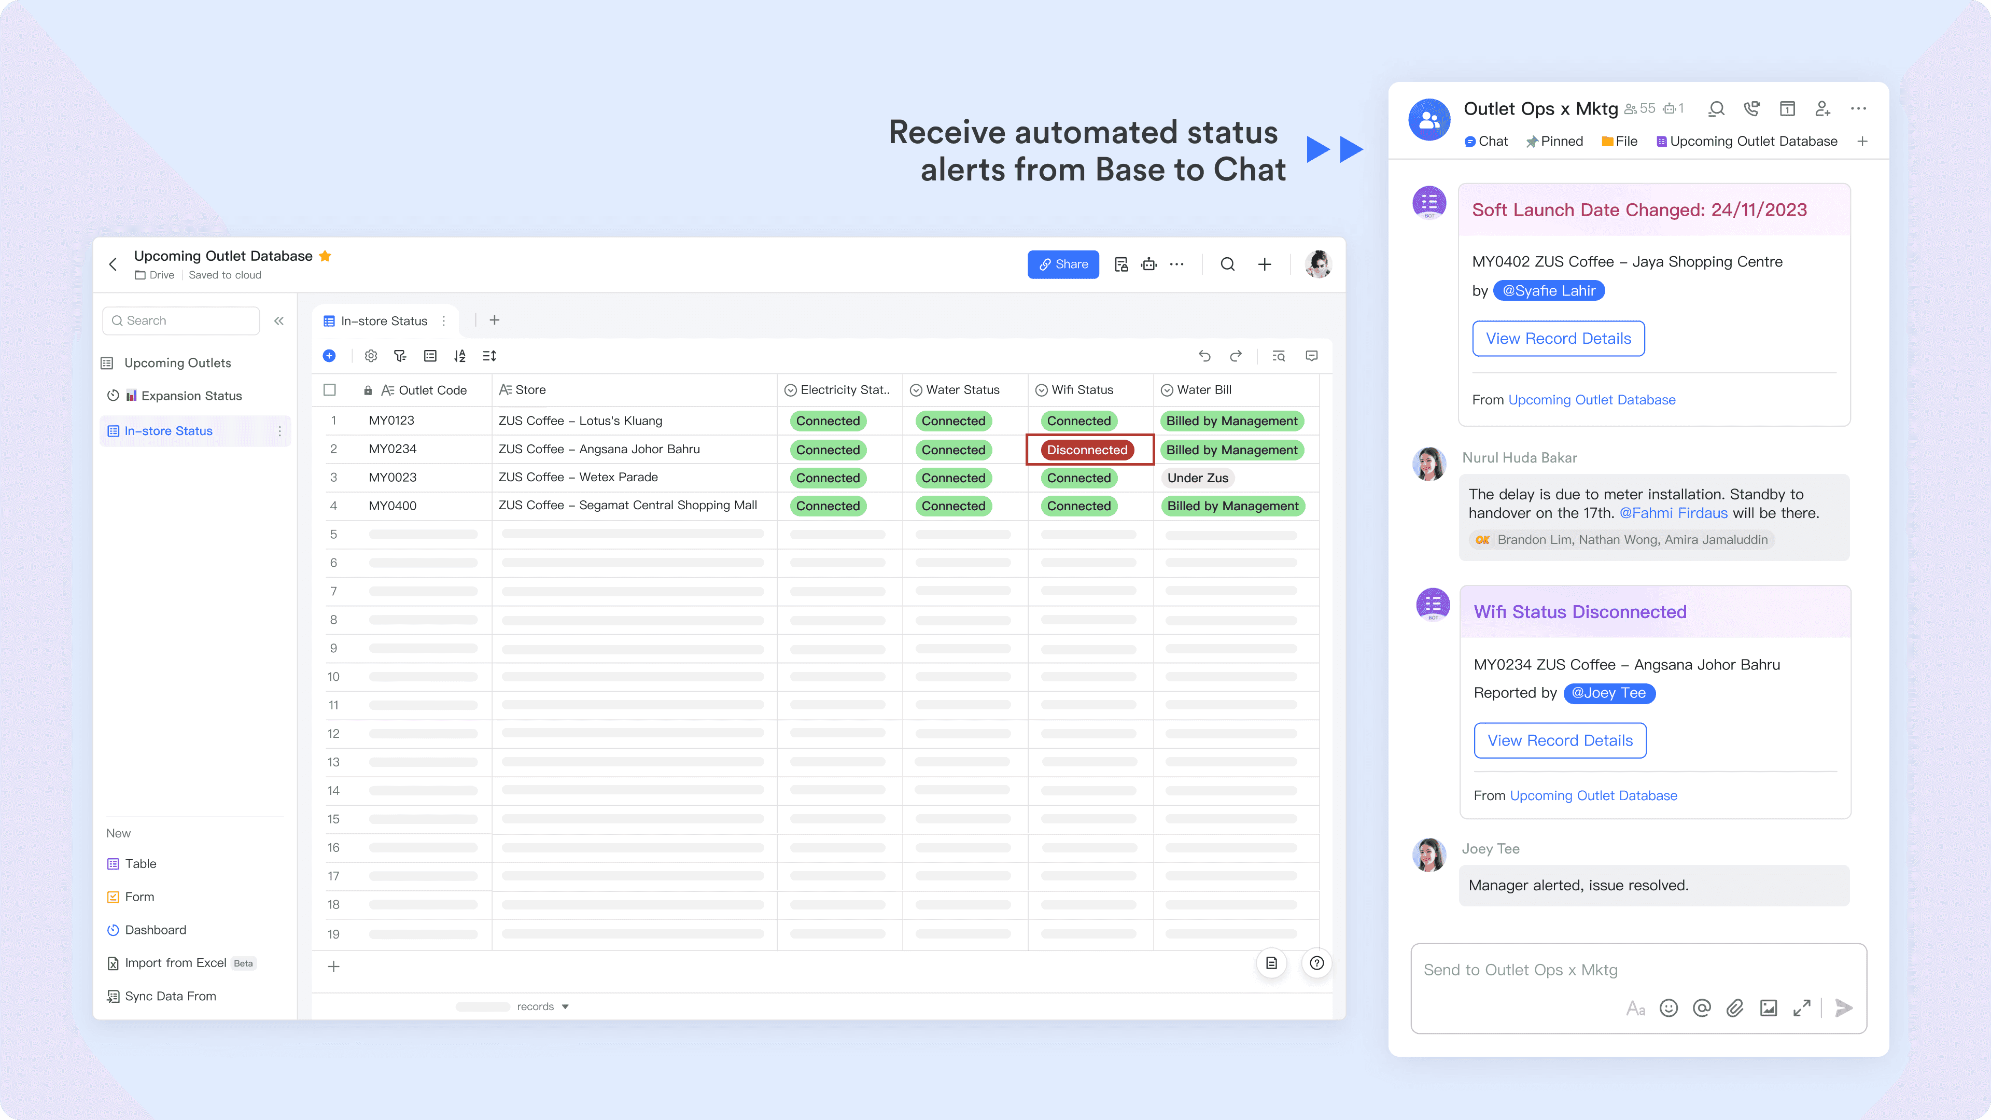Select Expansion Status in sidebar
Viewport: 1991px width, 1120px height.
[191, 396]
